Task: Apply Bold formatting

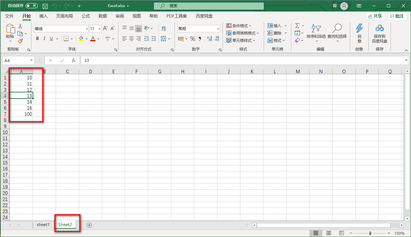Action: [37, 39]
